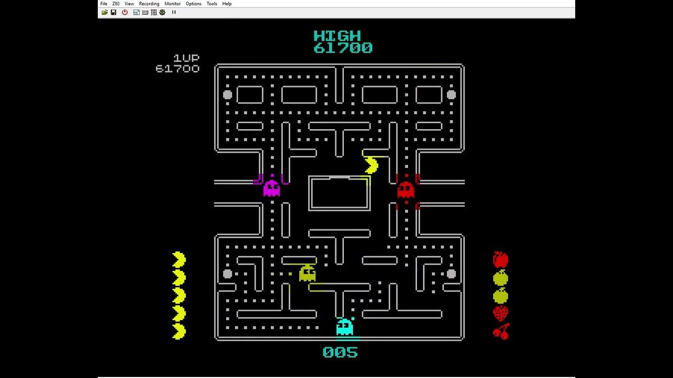Click the ghost house box in maze center

pos(340,193)
